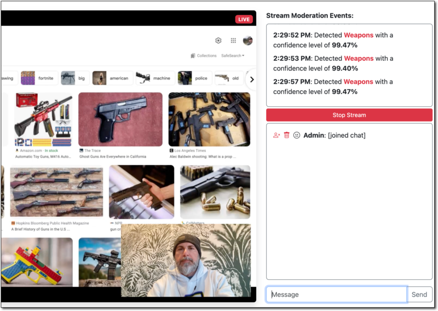
Task: Click the remove user icon beside Admin
Action: [276, 135]
